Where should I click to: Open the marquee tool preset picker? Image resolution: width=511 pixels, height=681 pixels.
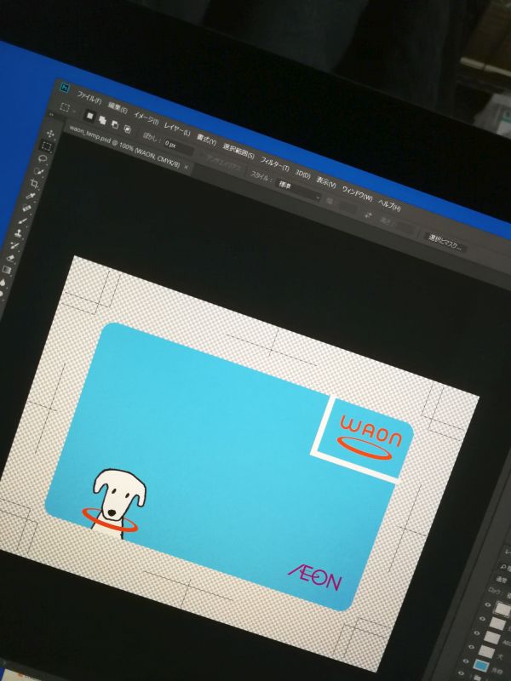tap(67, 109)
